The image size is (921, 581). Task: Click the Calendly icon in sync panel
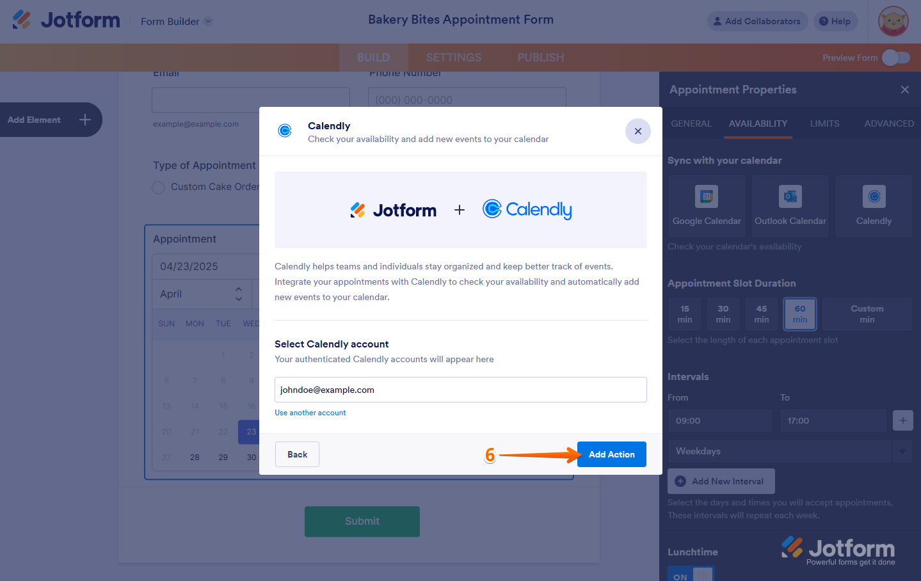(874, 196)
